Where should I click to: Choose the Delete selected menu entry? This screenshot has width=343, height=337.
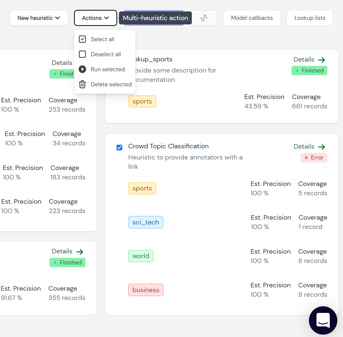coord(105,84)
